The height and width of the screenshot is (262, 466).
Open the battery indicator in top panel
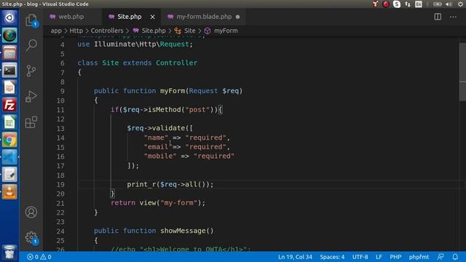point(437,4)
